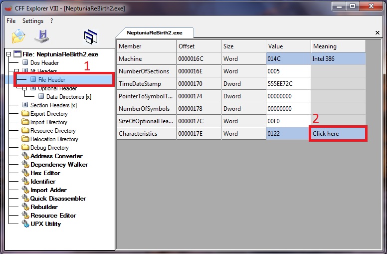The image size is (387, 254).
Task: Click the Size column header
Action: tap(244, 46)
